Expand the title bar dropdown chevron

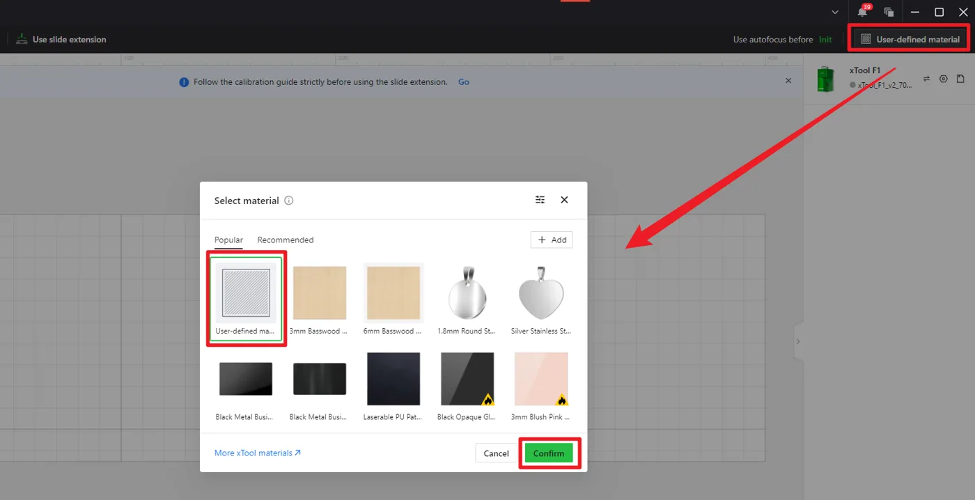click(x=835, y=12)
